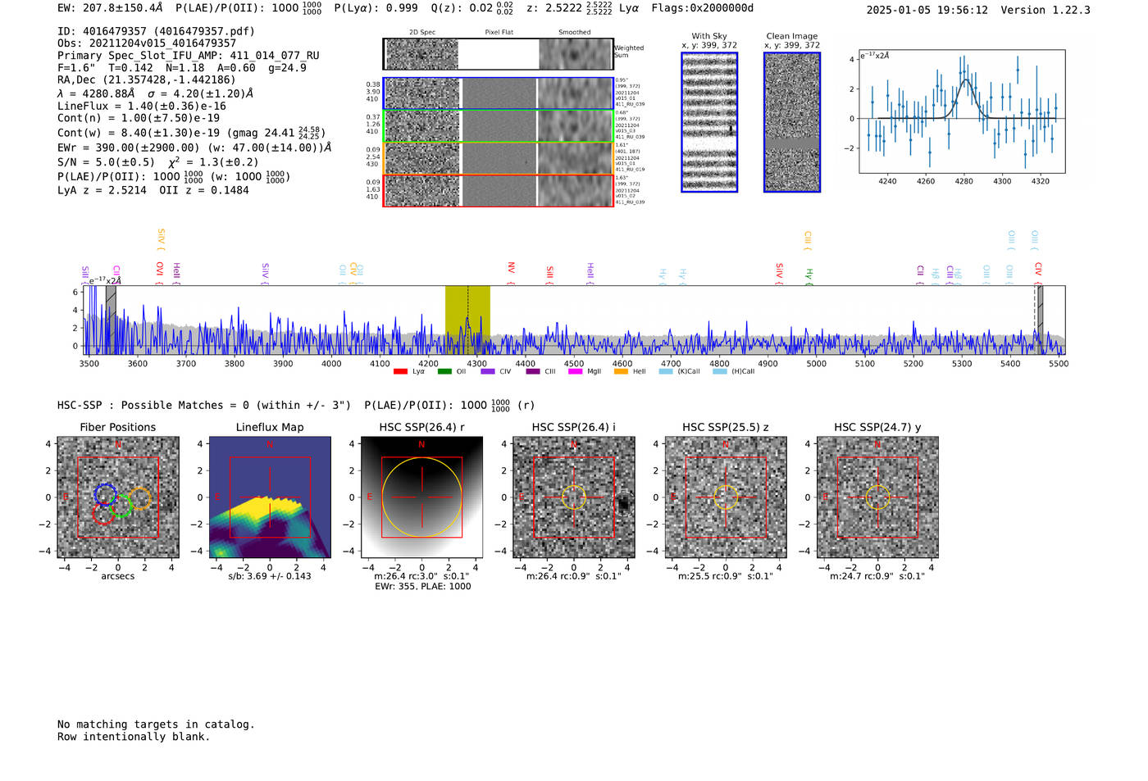Click the 2025-01-05 19:56:12 timestamp
1148x781 pixels.
point(927,10)
